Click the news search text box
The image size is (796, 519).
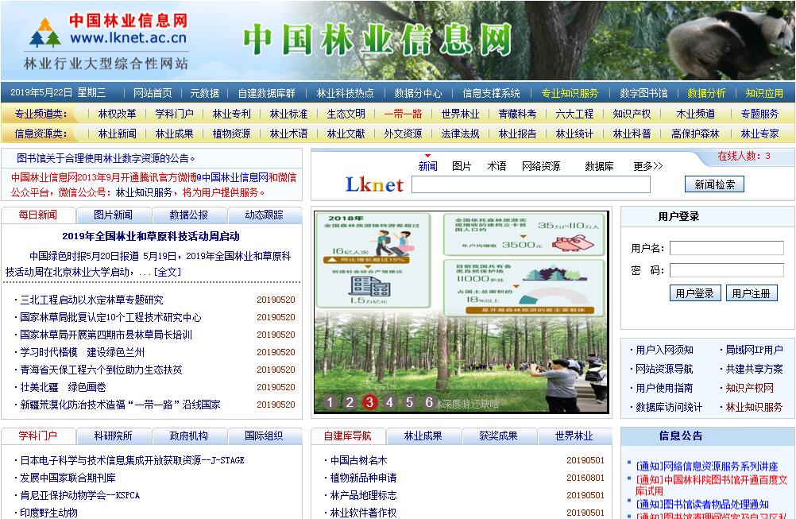coord(531,184)
